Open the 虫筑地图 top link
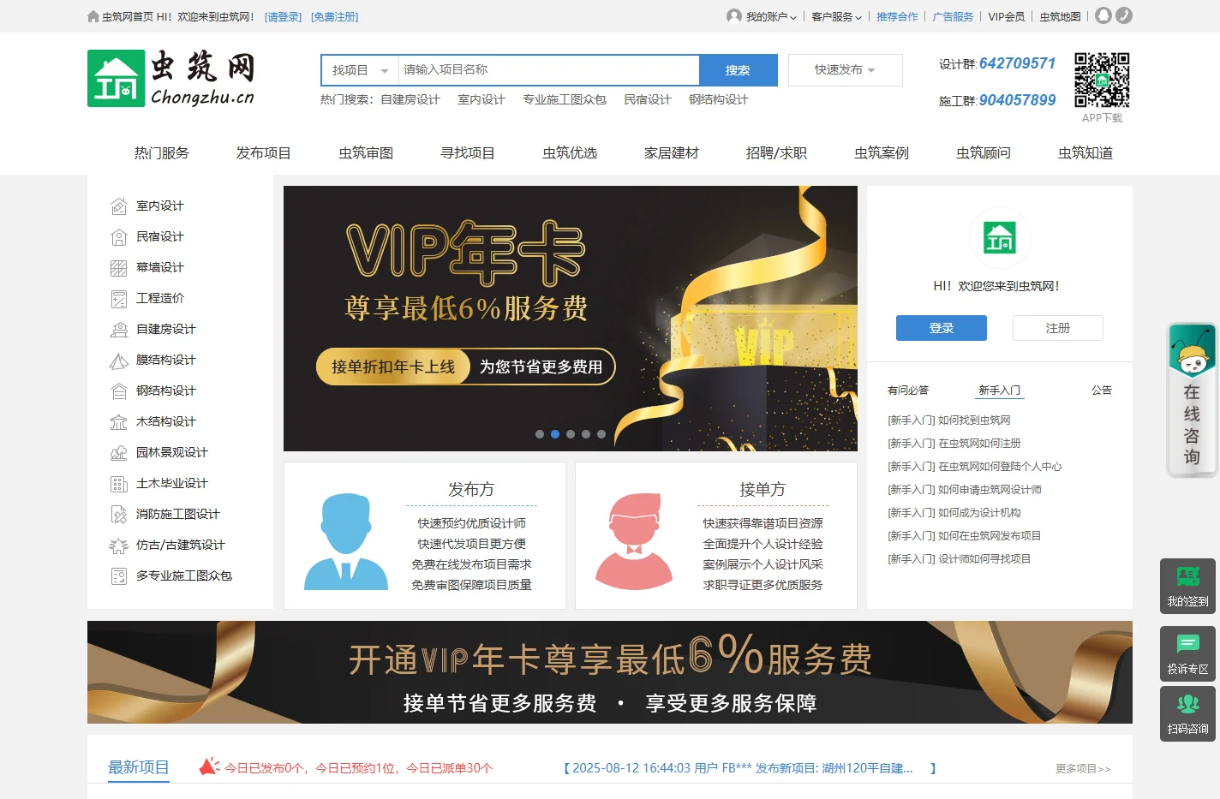Image resolution: width=1220 pixels, height=799 pixels. click(x=1060, y=16)
